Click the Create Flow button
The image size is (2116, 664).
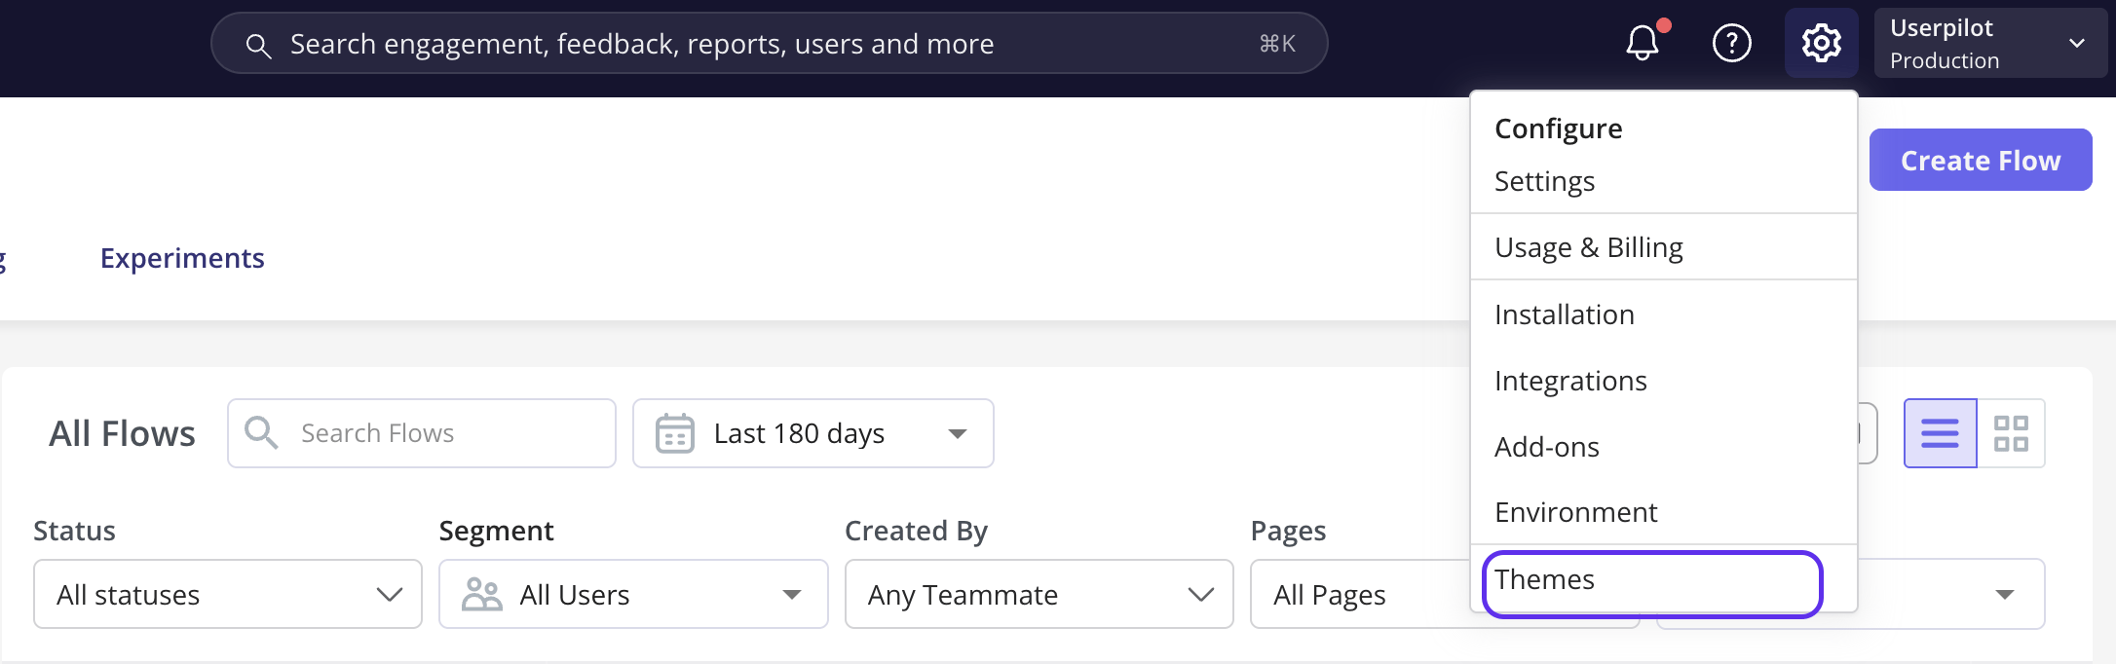(x=1981, y=160)
